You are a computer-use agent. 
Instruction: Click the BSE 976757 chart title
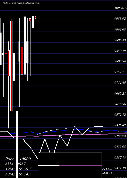[x=10, y=3]
